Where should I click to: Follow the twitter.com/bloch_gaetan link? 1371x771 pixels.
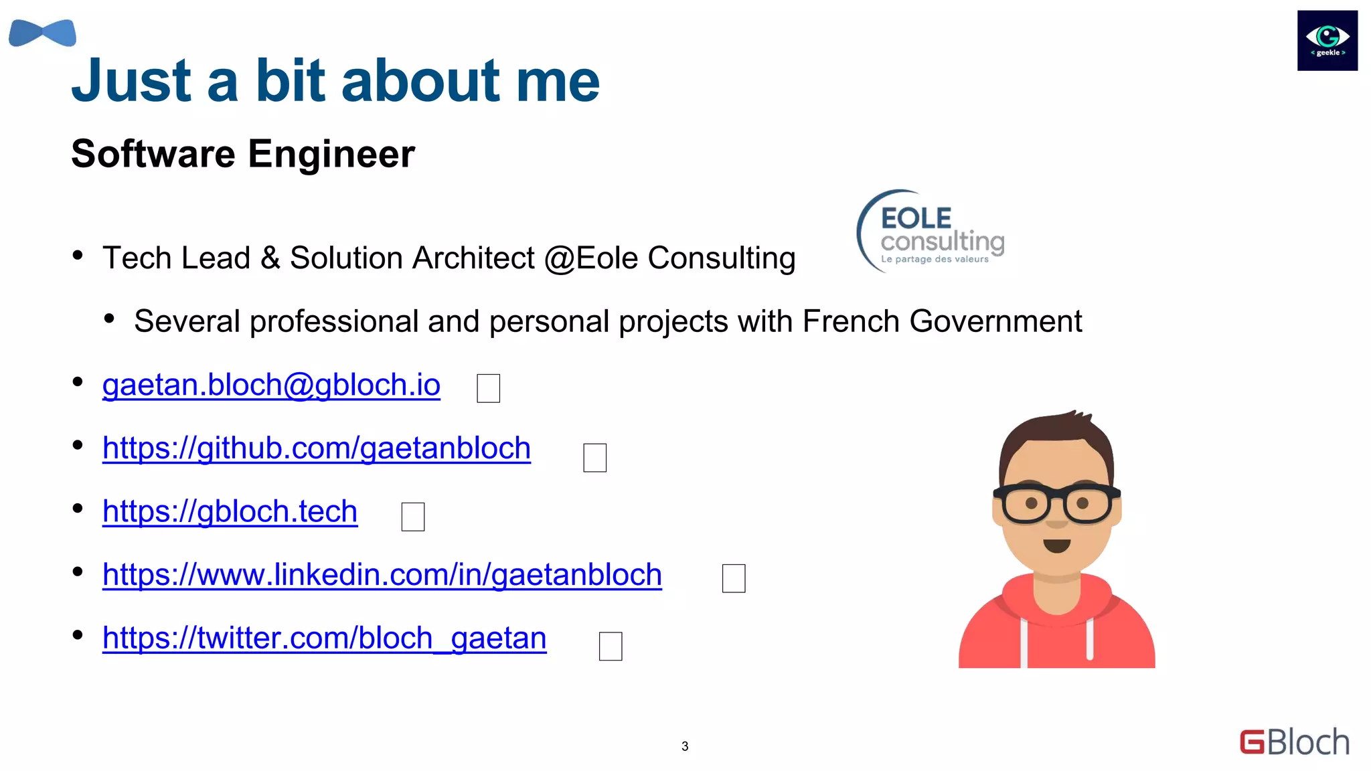(x=324, y=638)
